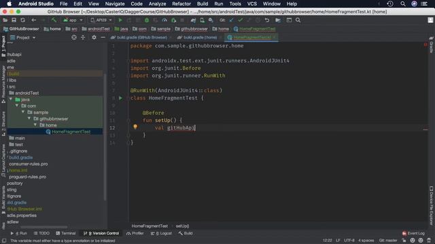Click the locate target icon in Project panel
This screenshot has height=244, width=435.
74,37
